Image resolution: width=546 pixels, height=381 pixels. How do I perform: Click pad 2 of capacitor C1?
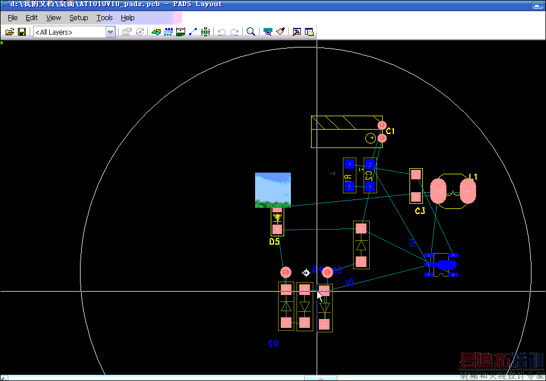coord(382,125)
